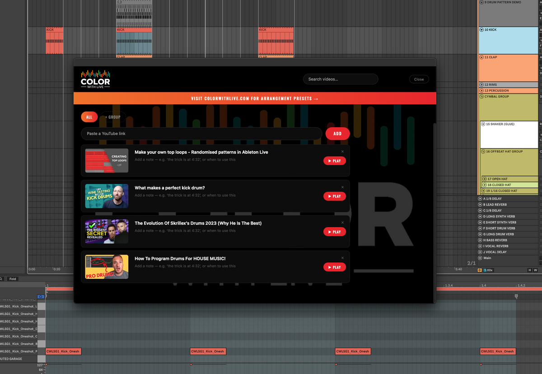Viewport: 542px width, 374px height.
Task: Toggle the blue headphone preview button
Action: [x=41, y=296]
